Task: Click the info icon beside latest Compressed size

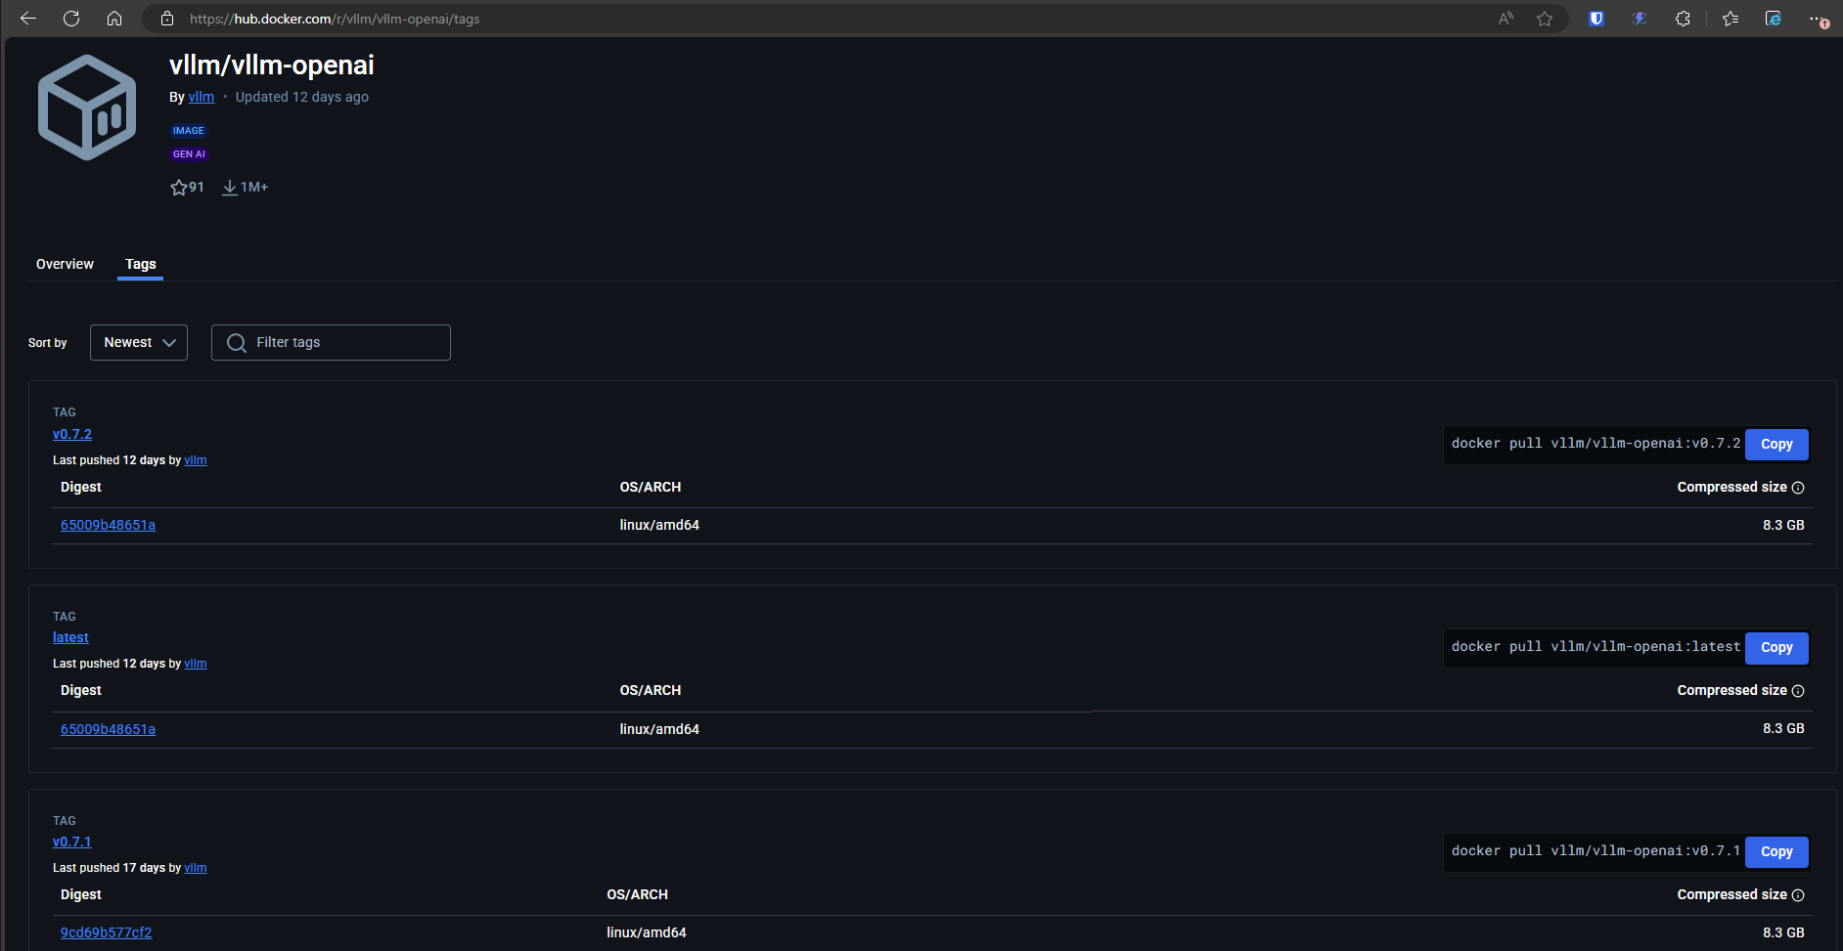Action: tap(1798, 691)
